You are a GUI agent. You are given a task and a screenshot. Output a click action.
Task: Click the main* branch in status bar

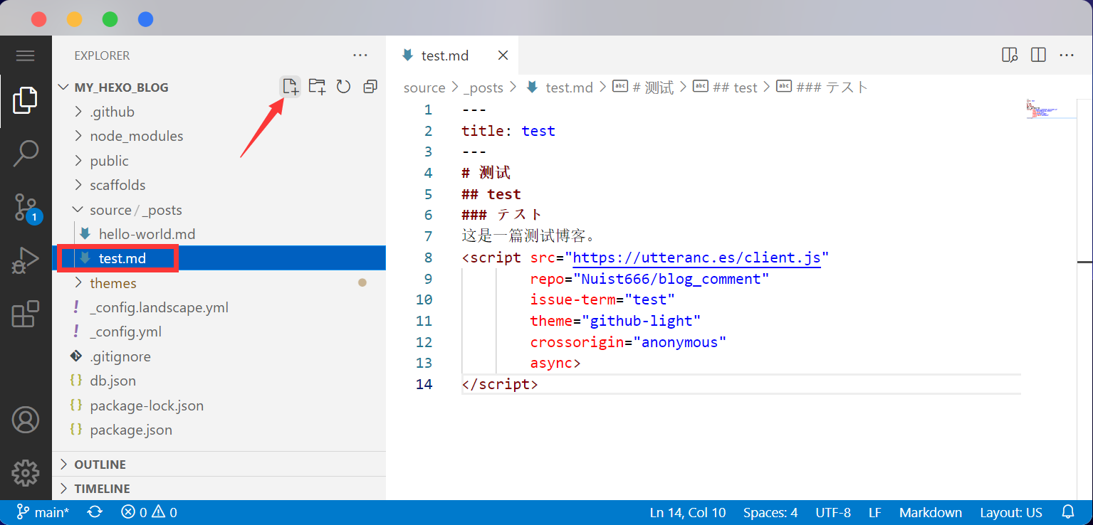click(43, 512)
